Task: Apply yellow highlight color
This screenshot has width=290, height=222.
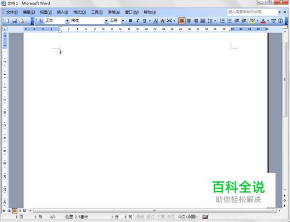Action: coord(252,21)
